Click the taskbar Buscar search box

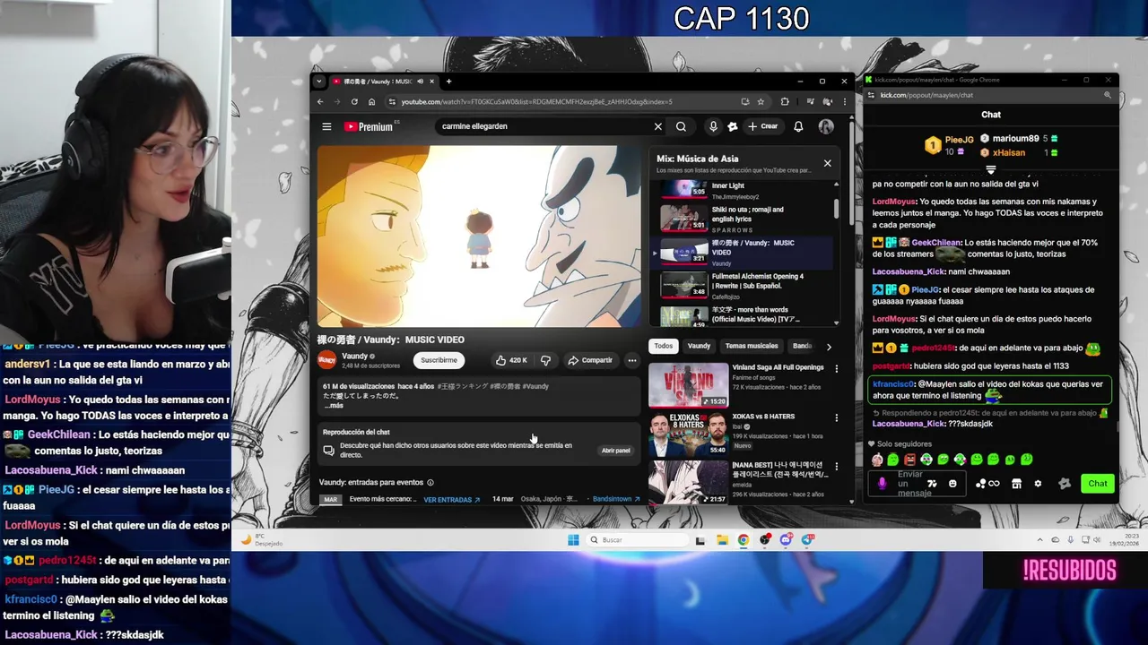[638, 540]
